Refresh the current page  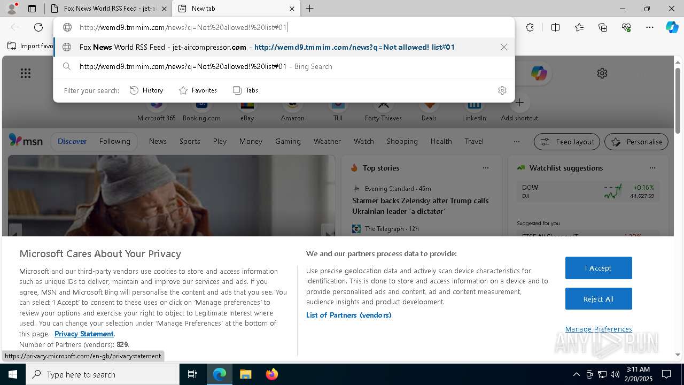click(x=38, y=27)
